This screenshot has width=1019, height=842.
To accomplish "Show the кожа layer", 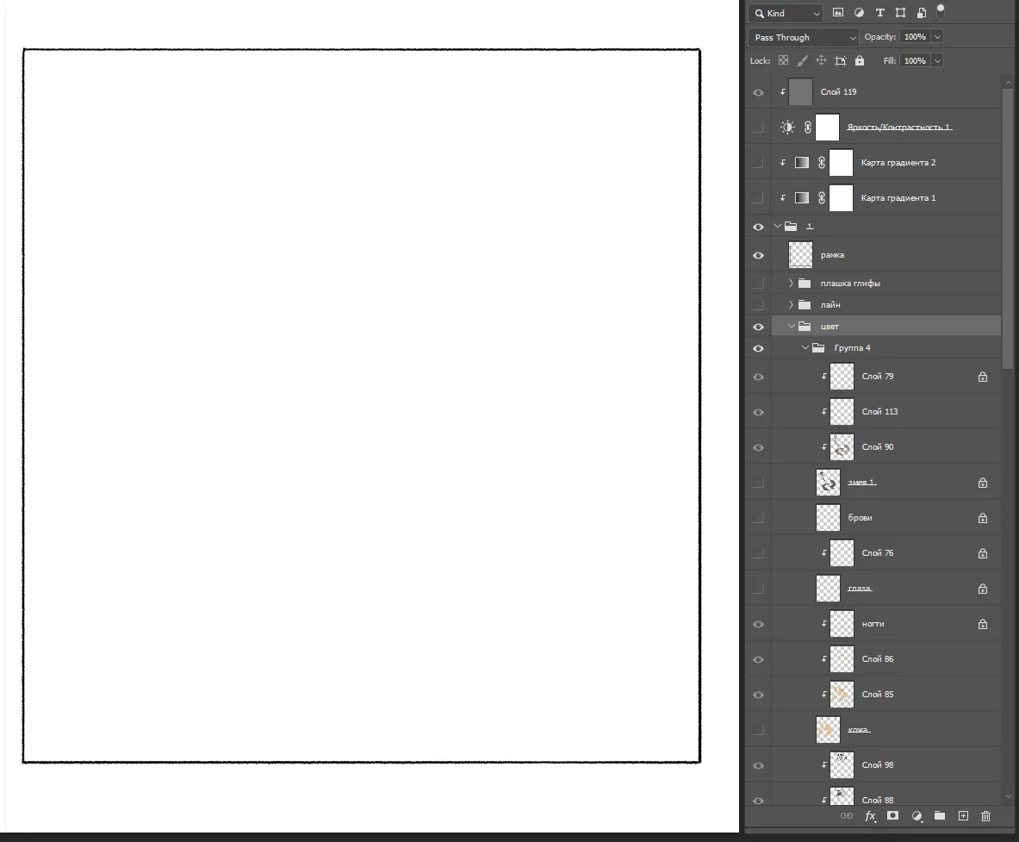I will coord(758,730).
